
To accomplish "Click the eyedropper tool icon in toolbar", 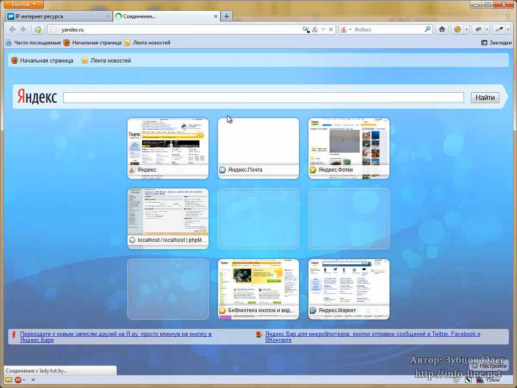I will (499, 29).
